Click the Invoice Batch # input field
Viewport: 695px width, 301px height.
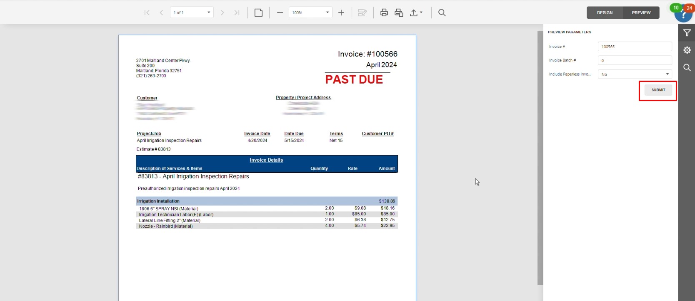tap(635, 60)
